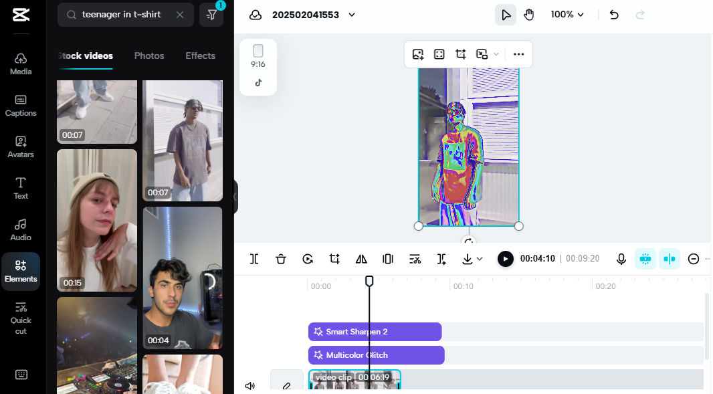Redo the last action
The image size is (713, 394).
[x=640, y=15]
